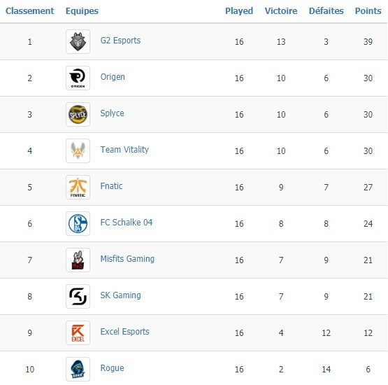Click the Misfits Gaming bunny logo
This screenshot has height=385, width=388.
point(78,260)
